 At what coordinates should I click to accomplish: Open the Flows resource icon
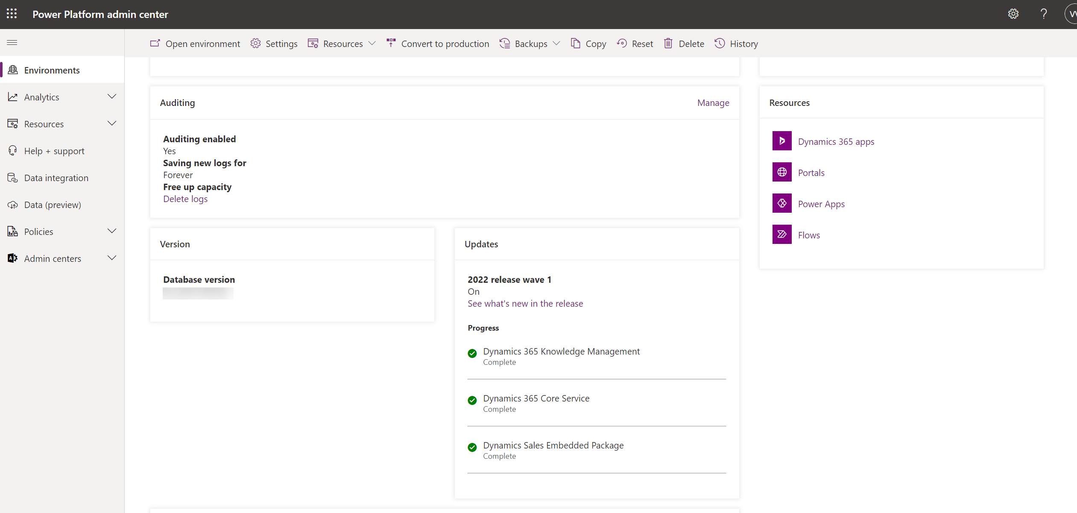click(782, 235)
